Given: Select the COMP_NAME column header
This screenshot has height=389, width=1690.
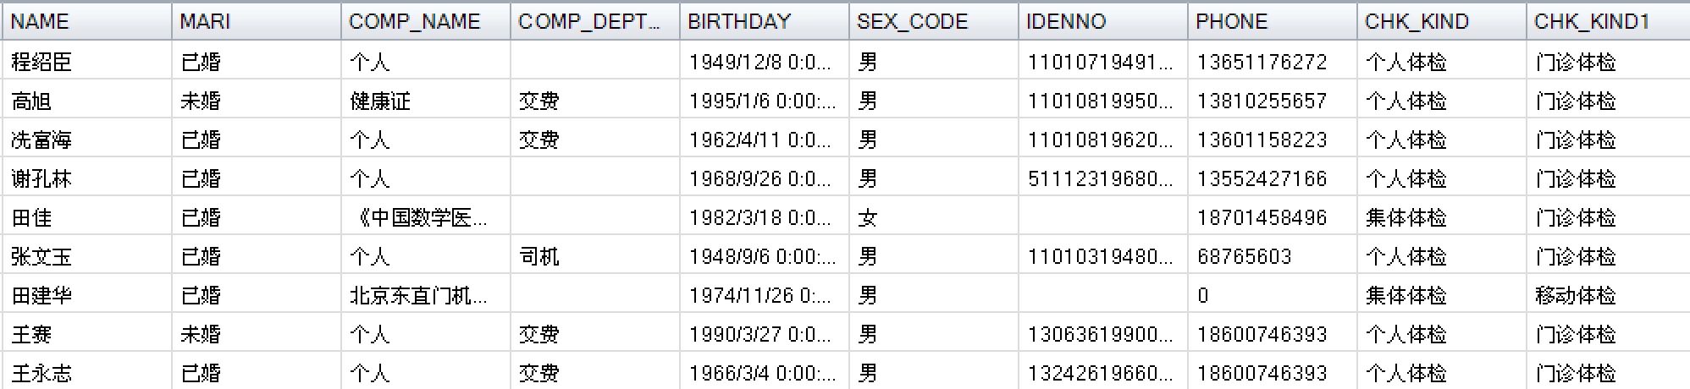Looking at the screenshot, I should tap(425, 21).
